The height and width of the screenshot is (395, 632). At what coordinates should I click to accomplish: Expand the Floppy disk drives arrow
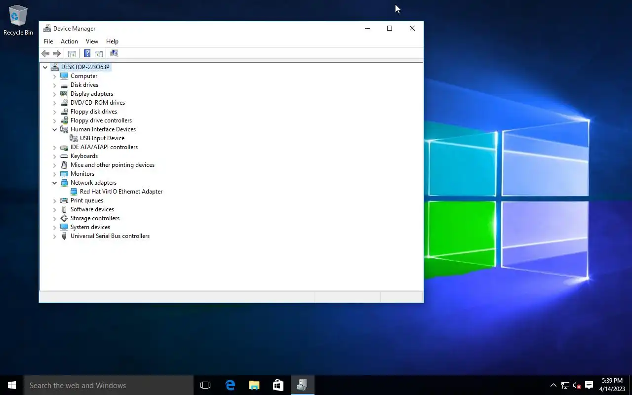[55, 112]
